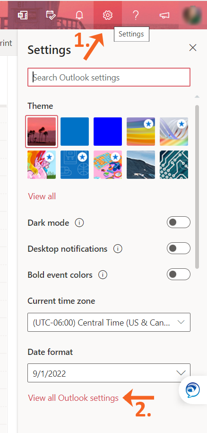Click View all themes link
Screen dimensions: 207x433
[x=42, y=196]
